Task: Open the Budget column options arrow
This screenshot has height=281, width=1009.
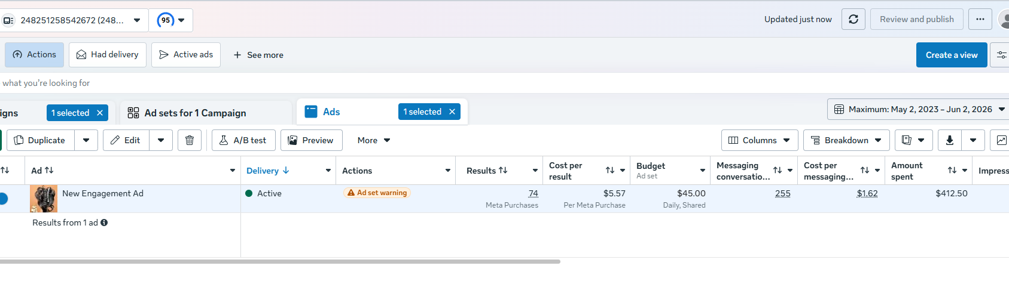Action: 703,171
